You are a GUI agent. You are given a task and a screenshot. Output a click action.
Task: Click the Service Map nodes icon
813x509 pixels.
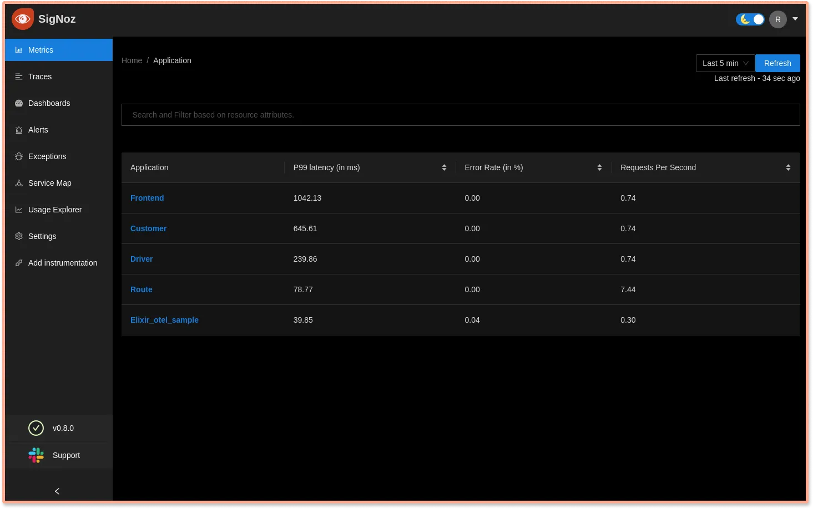click(x=19, y=183)
